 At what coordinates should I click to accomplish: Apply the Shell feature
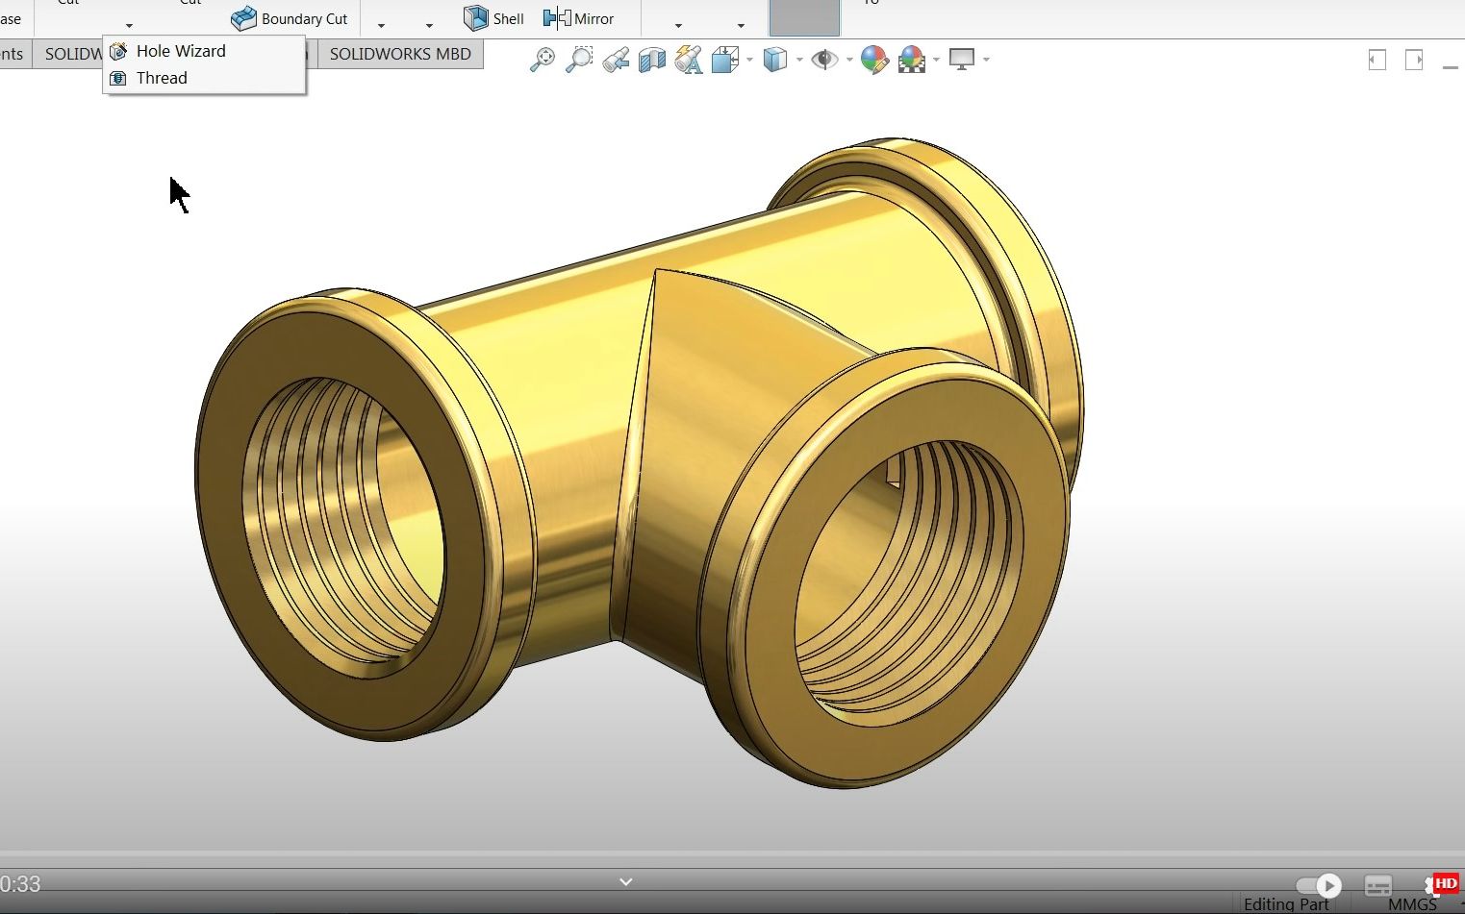[x=493, y=17]
